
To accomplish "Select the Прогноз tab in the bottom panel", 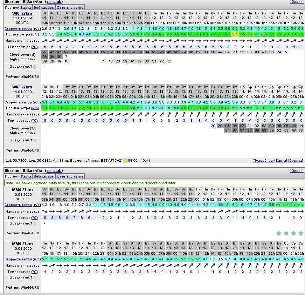I will click(12, 176).
